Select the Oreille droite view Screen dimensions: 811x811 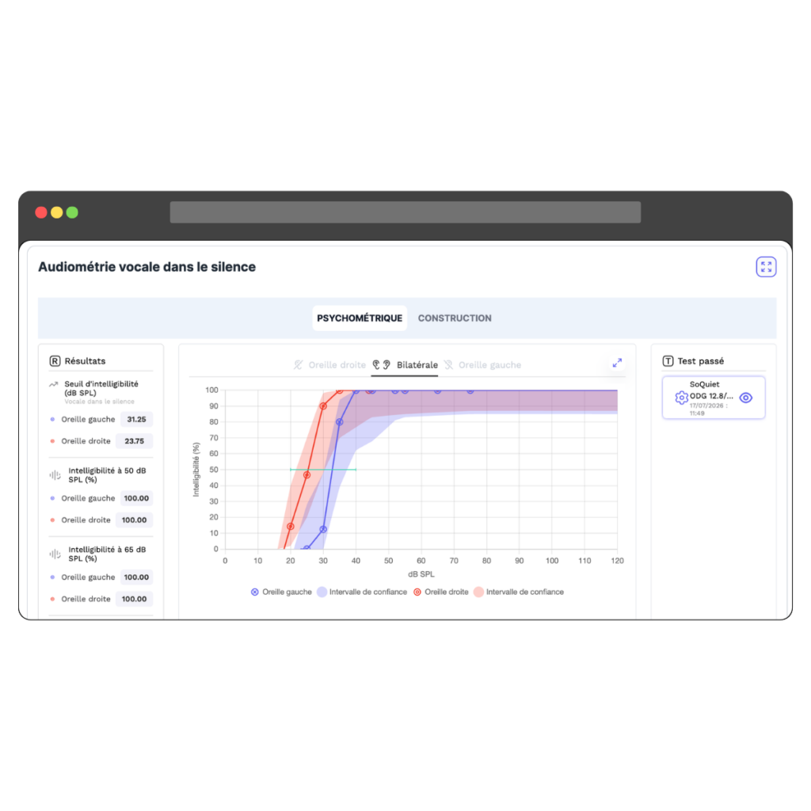pyautogui.click(x=330, y=365)
